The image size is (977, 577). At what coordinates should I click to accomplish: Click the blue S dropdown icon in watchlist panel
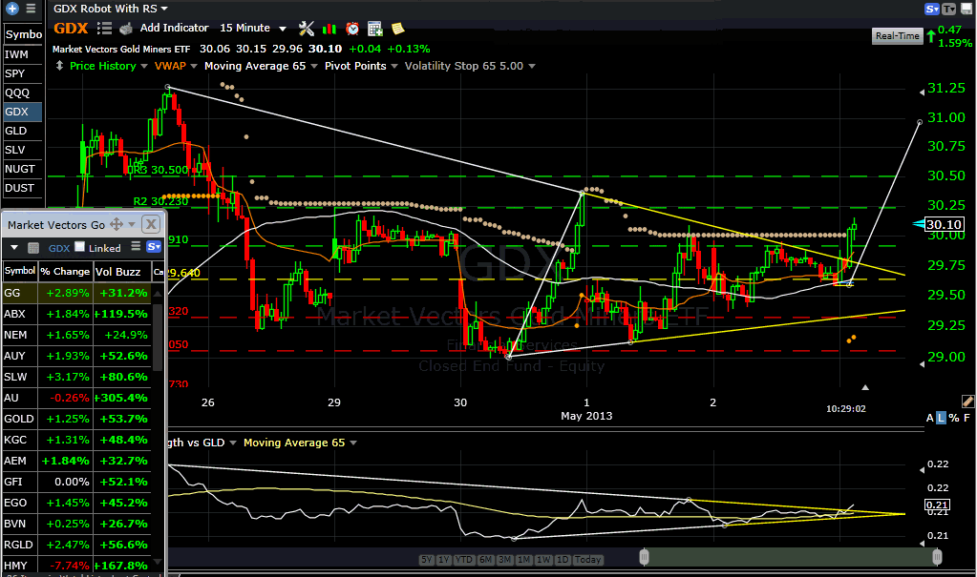click(154, 247)
